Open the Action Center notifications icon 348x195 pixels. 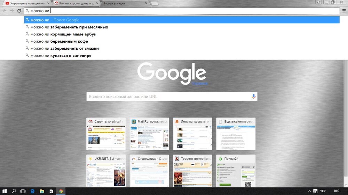[315, 191]
